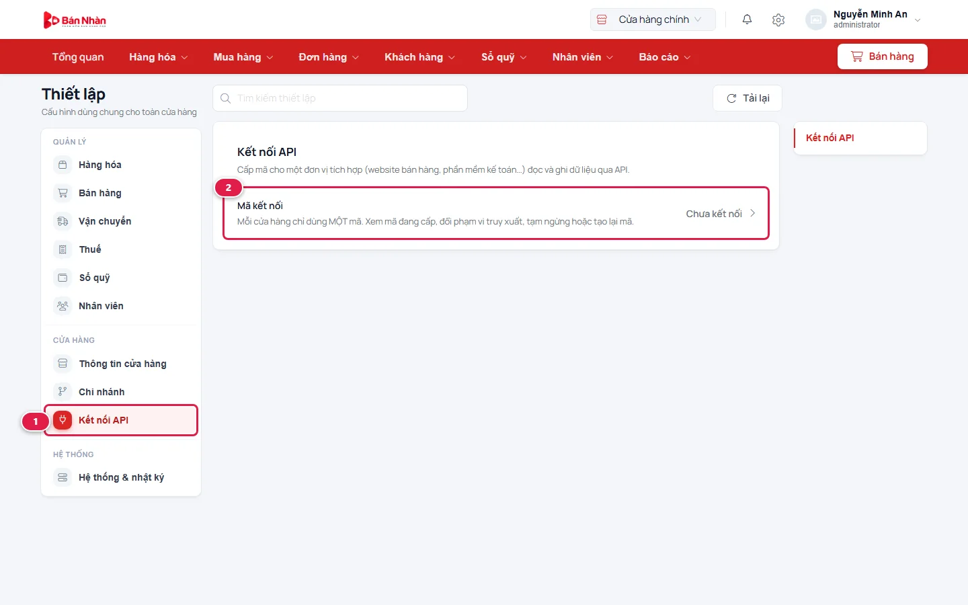
Task: Click the Chưa kết nối status text
Action: tap(714, 214)
